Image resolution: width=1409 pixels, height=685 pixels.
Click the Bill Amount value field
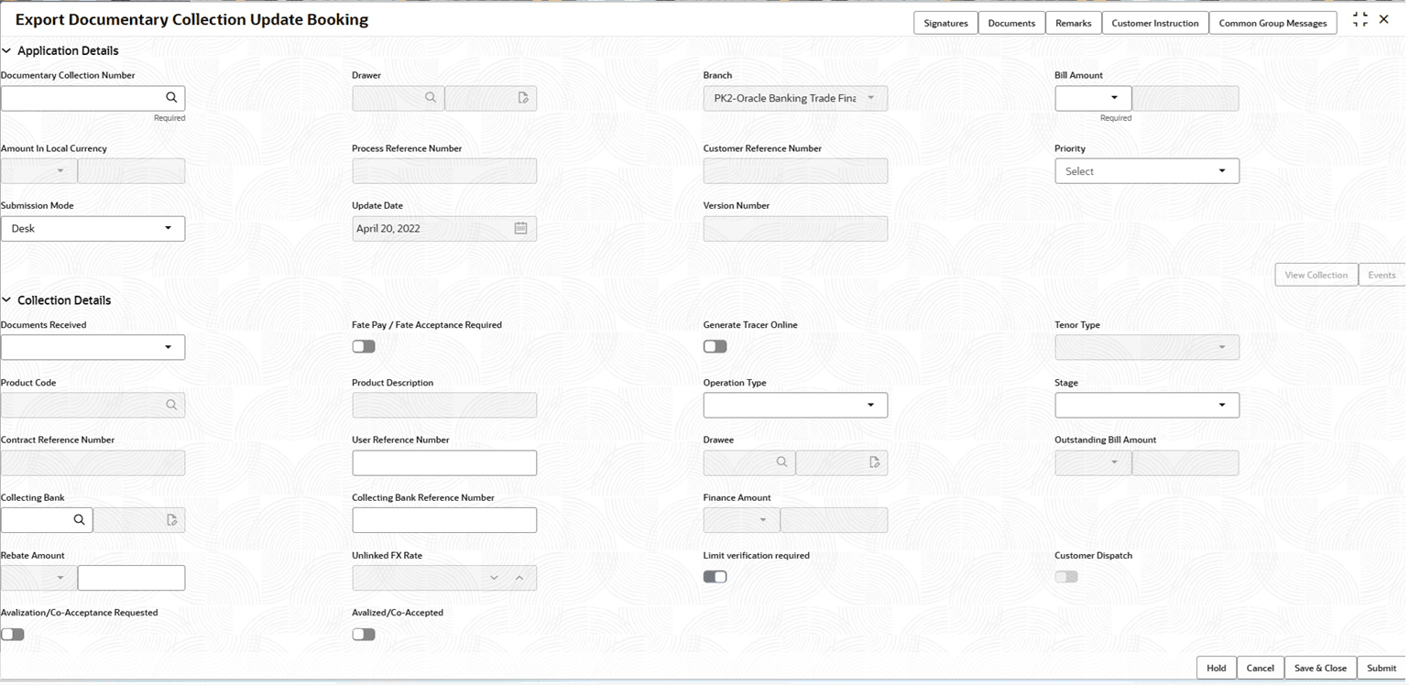pyautogui.click(x=1185, y=98)
